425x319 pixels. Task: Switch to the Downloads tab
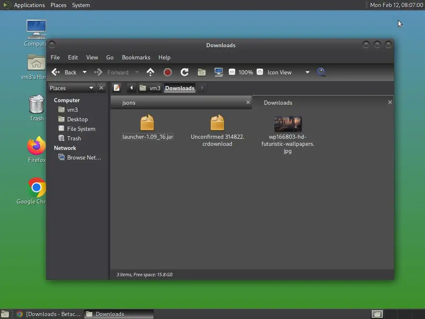click(x=319, y=103)
